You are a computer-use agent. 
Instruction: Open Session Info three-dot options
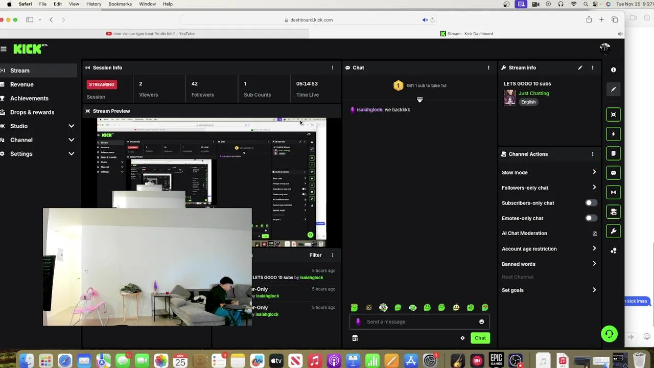[x=333, y=67]
